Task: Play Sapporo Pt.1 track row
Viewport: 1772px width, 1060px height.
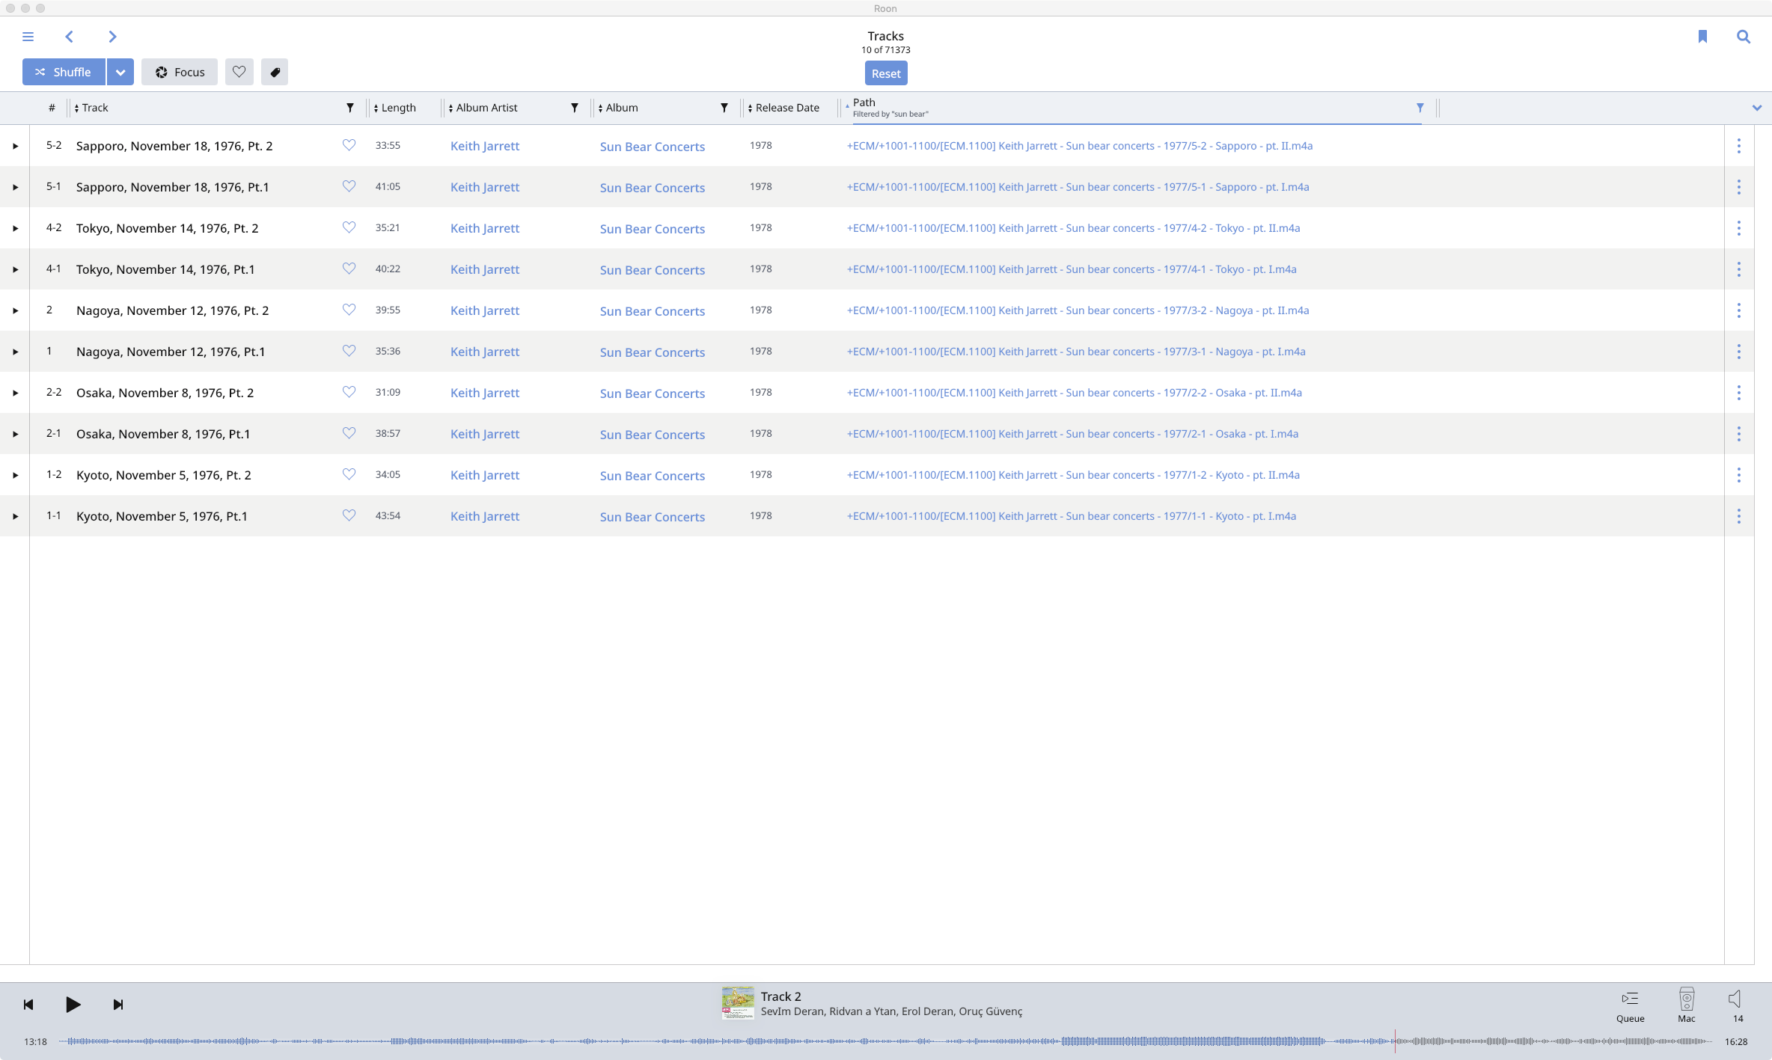Action: (x=15, y=187)
